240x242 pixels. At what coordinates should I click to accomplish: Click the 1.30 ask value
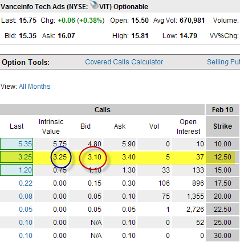coord(129,170)
